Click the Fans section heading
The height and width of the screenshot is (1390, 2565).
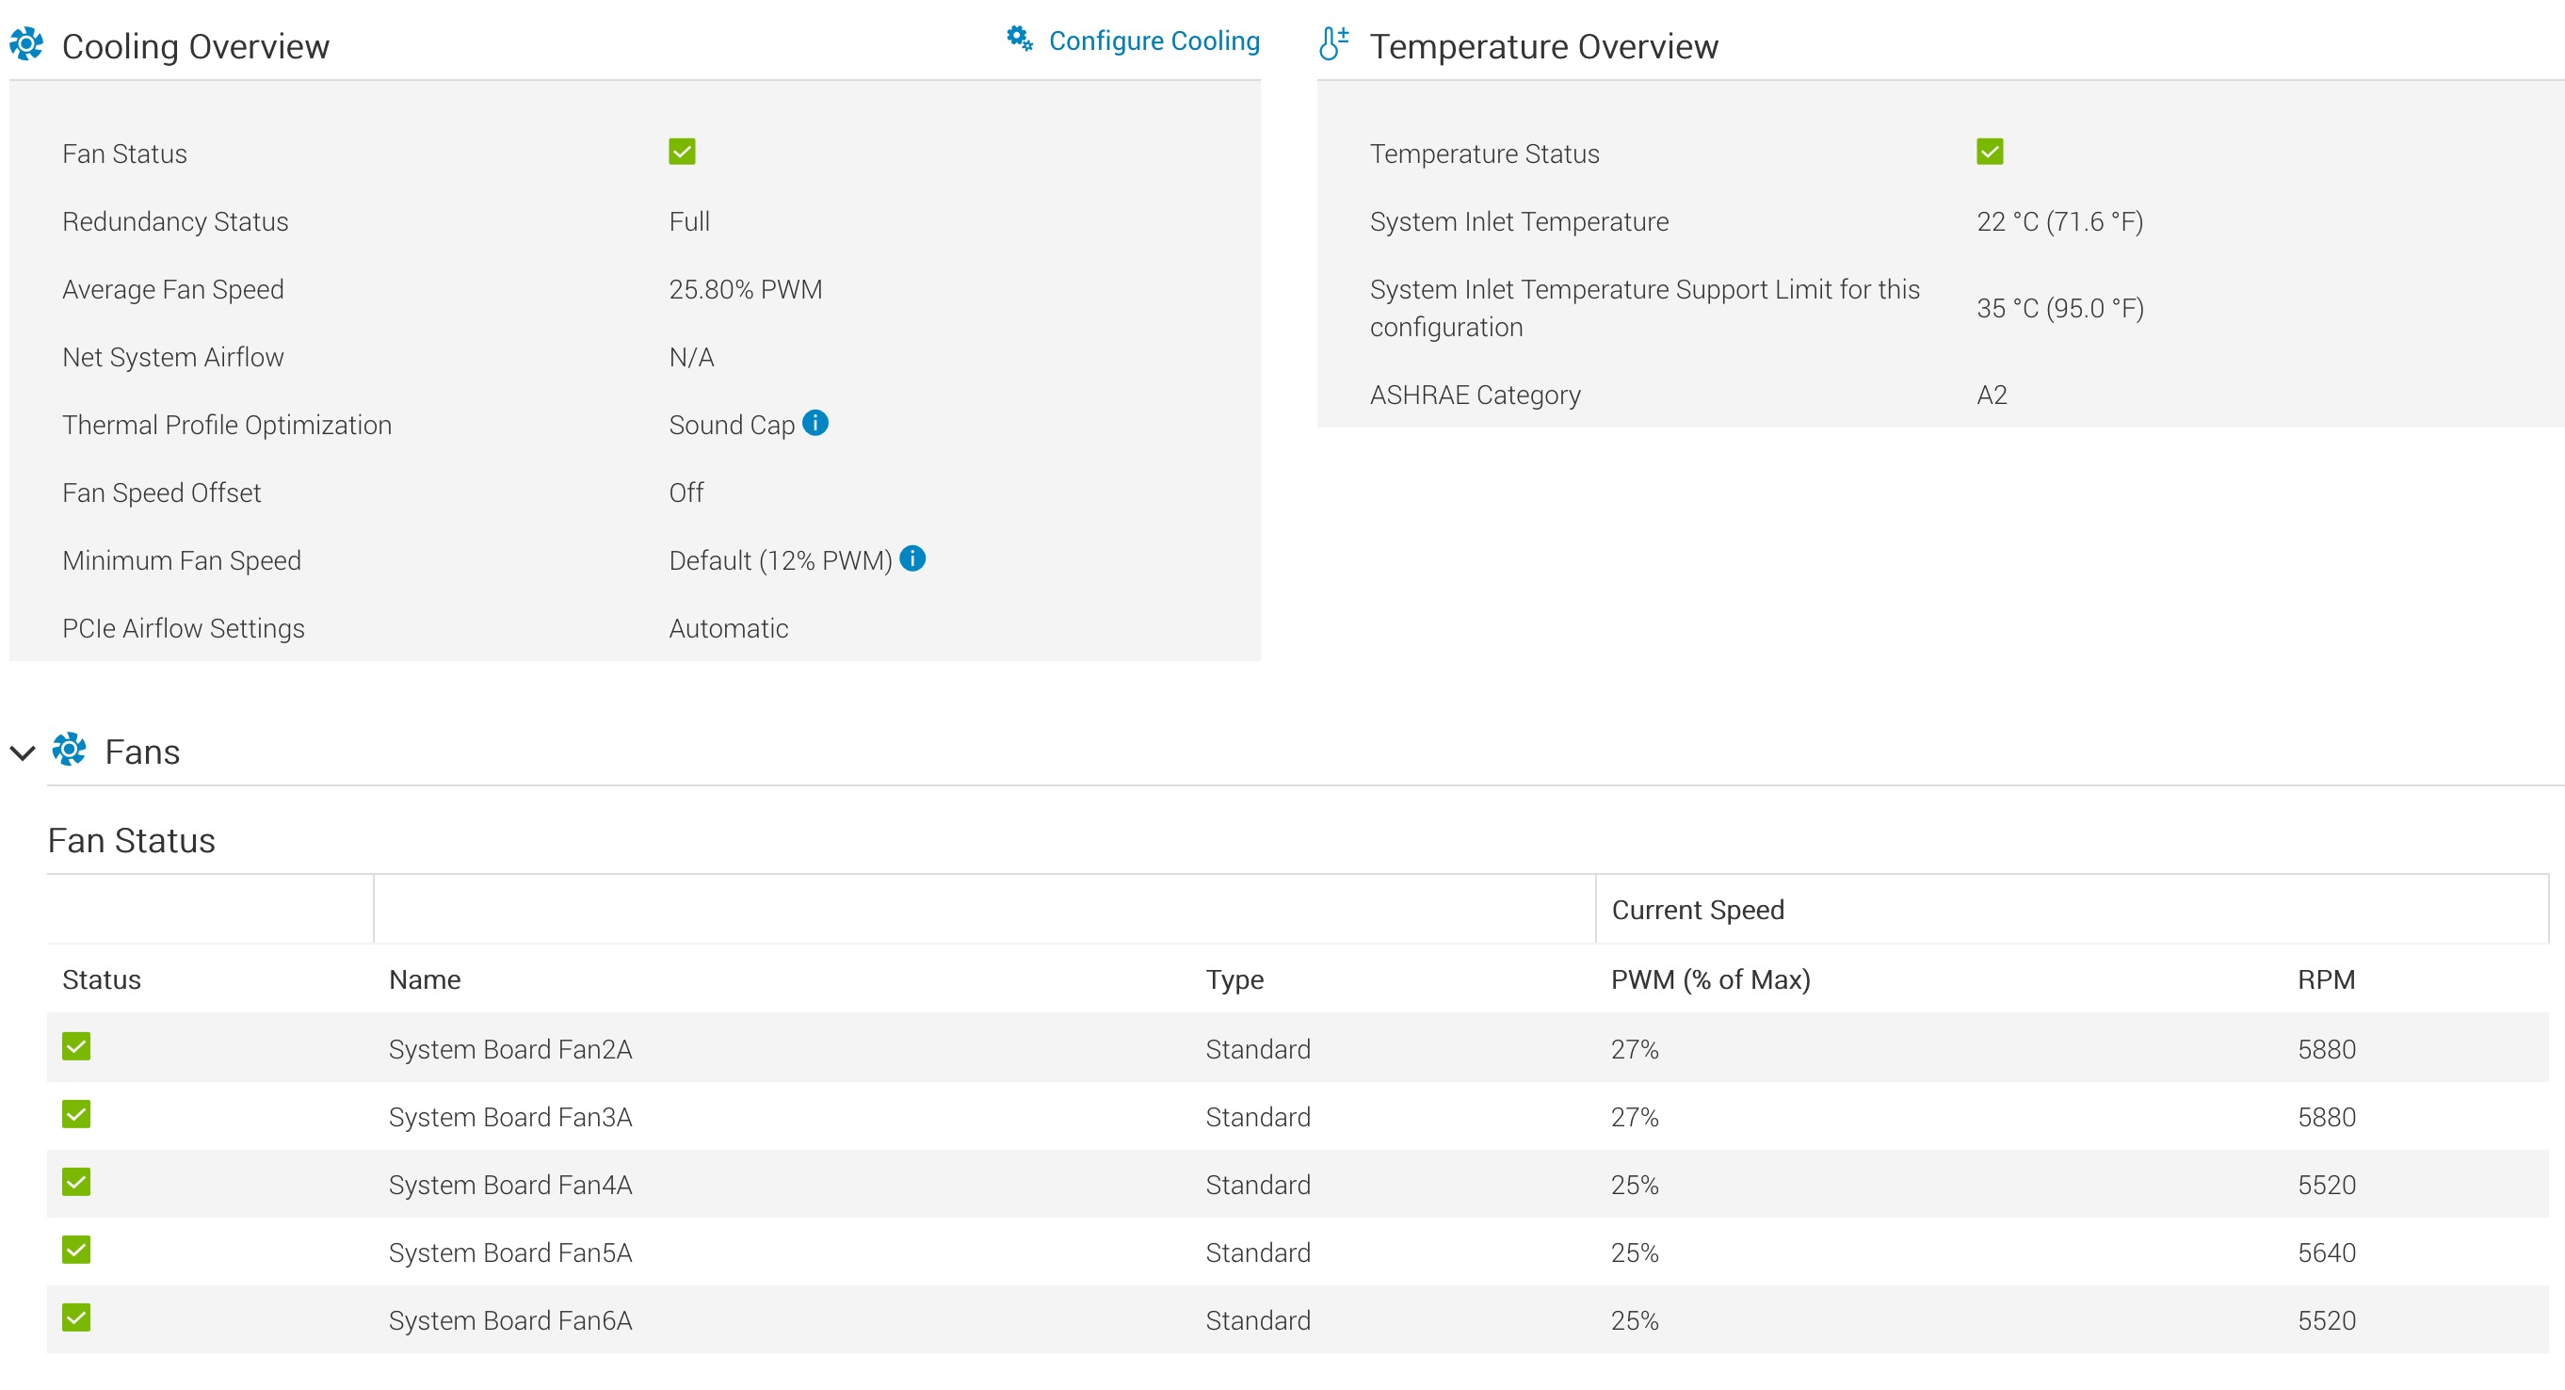point(142,752)
